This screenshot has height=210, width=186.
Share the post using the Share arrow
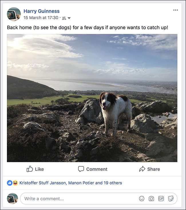point(149,169)
